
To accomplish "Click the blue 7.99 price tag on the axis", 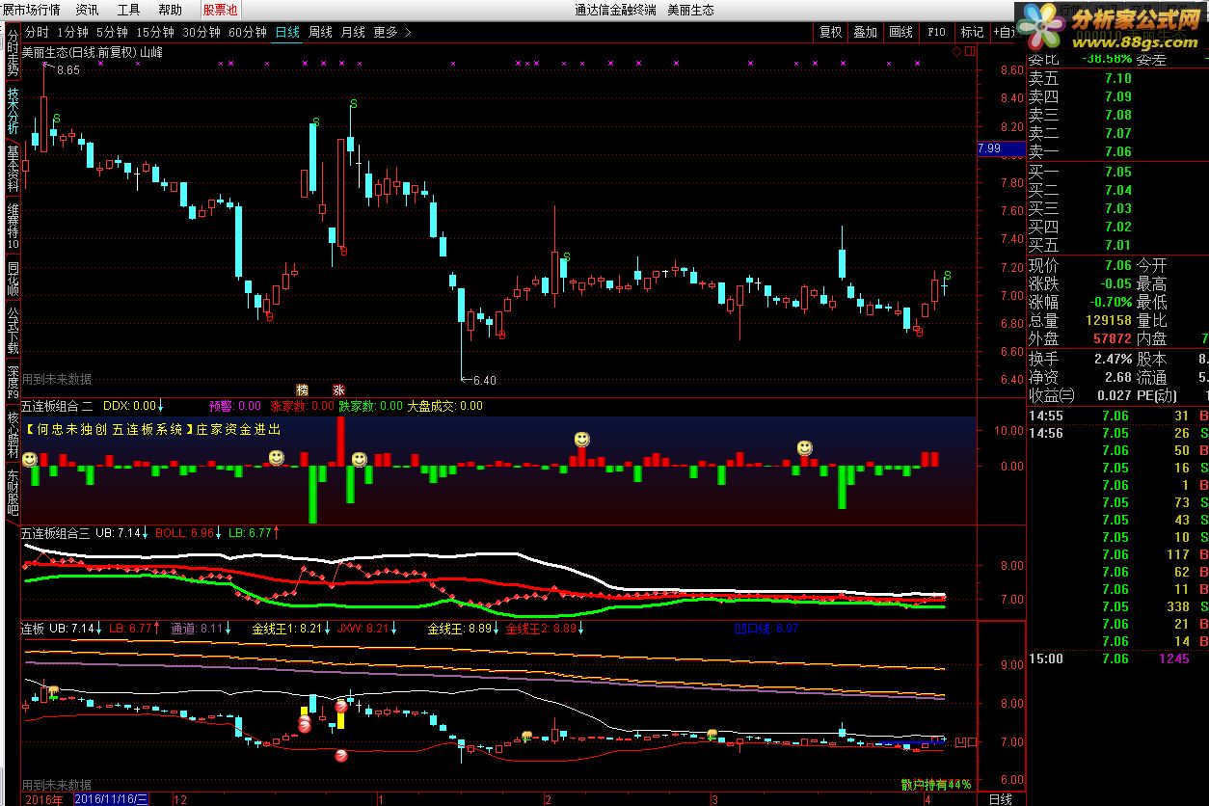I will 1001,148.
